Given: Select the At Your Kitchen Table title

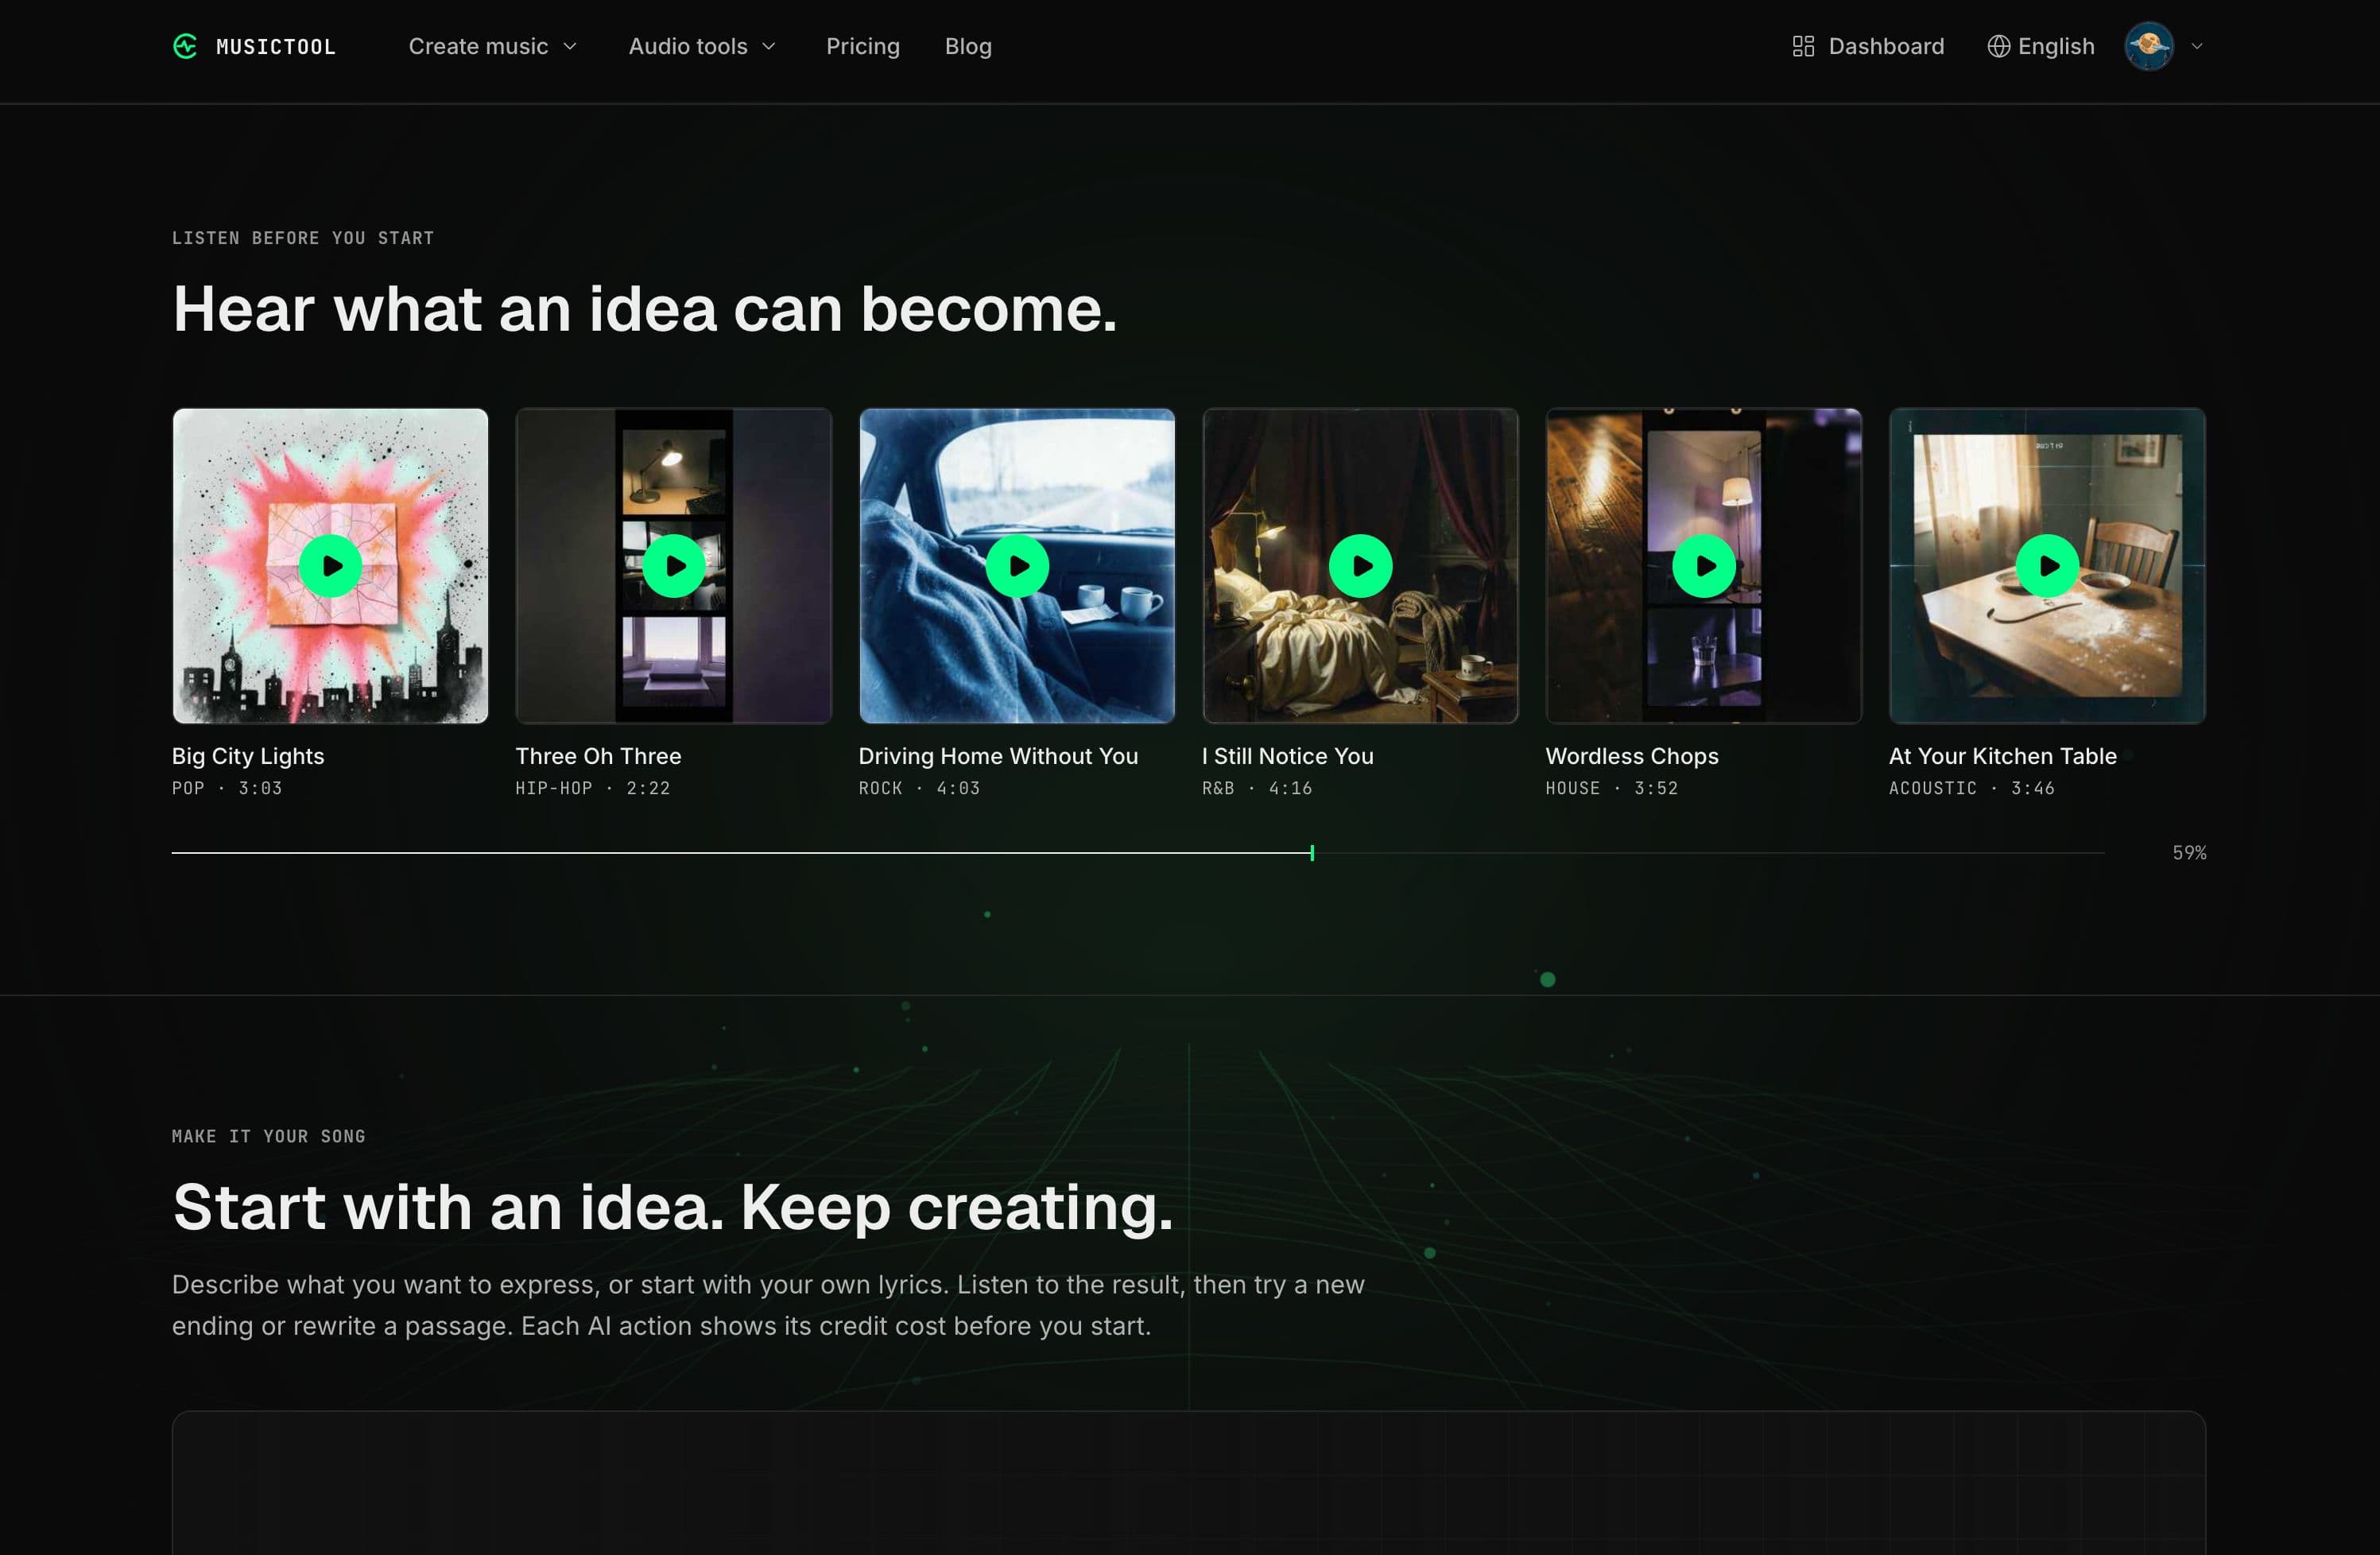Looking at the screenshot, I should (2003, 756).
